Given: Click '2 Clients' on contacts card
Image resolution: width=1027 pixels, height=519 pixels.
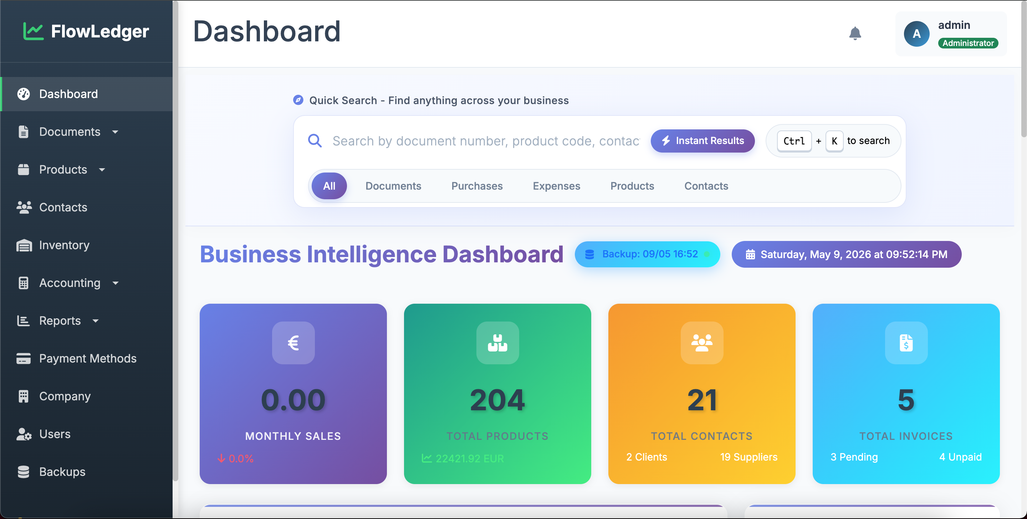Looking at the screenshot, I should [x=646, y=457].
